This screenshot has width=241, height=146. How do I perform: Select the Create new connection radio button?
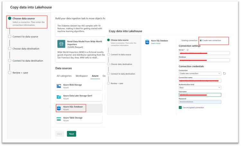pos(201,41)
